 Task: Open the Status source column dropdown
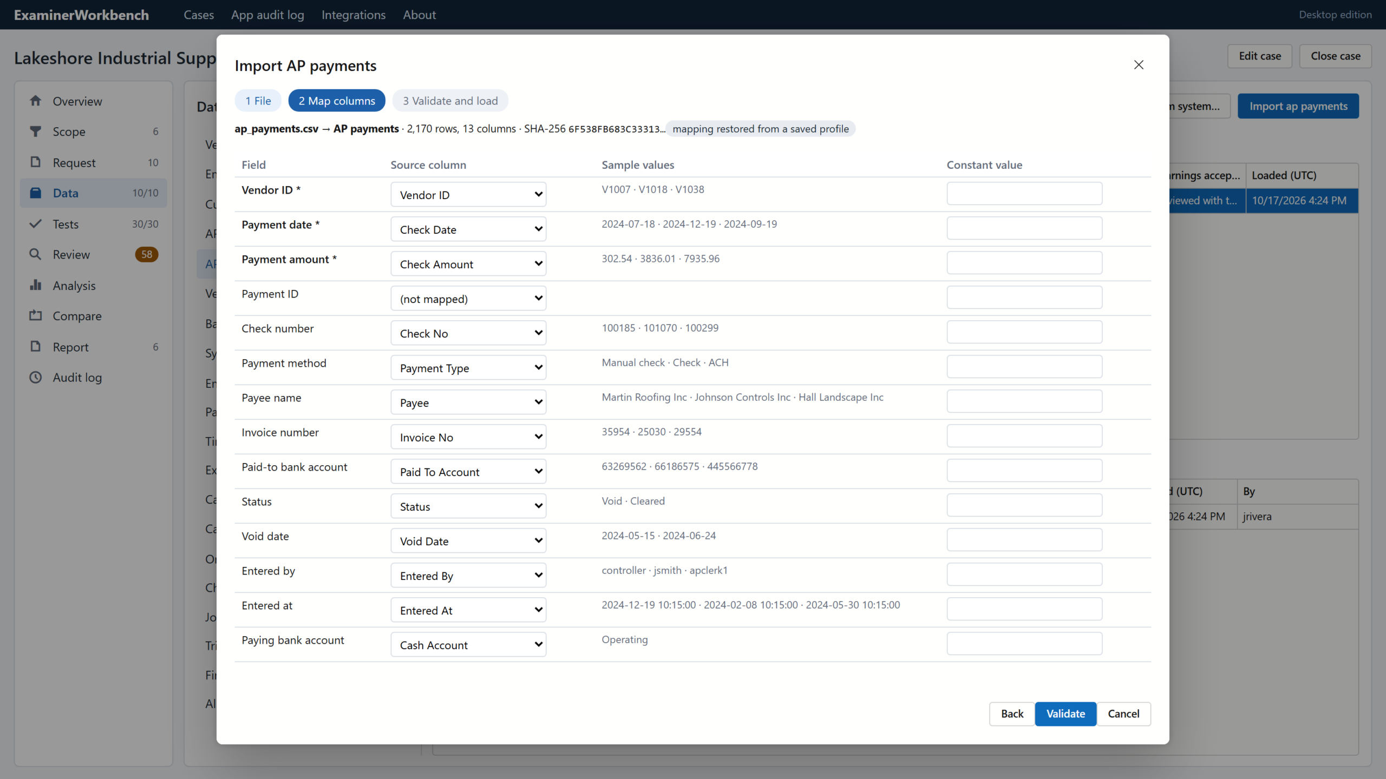click(468, 506)
